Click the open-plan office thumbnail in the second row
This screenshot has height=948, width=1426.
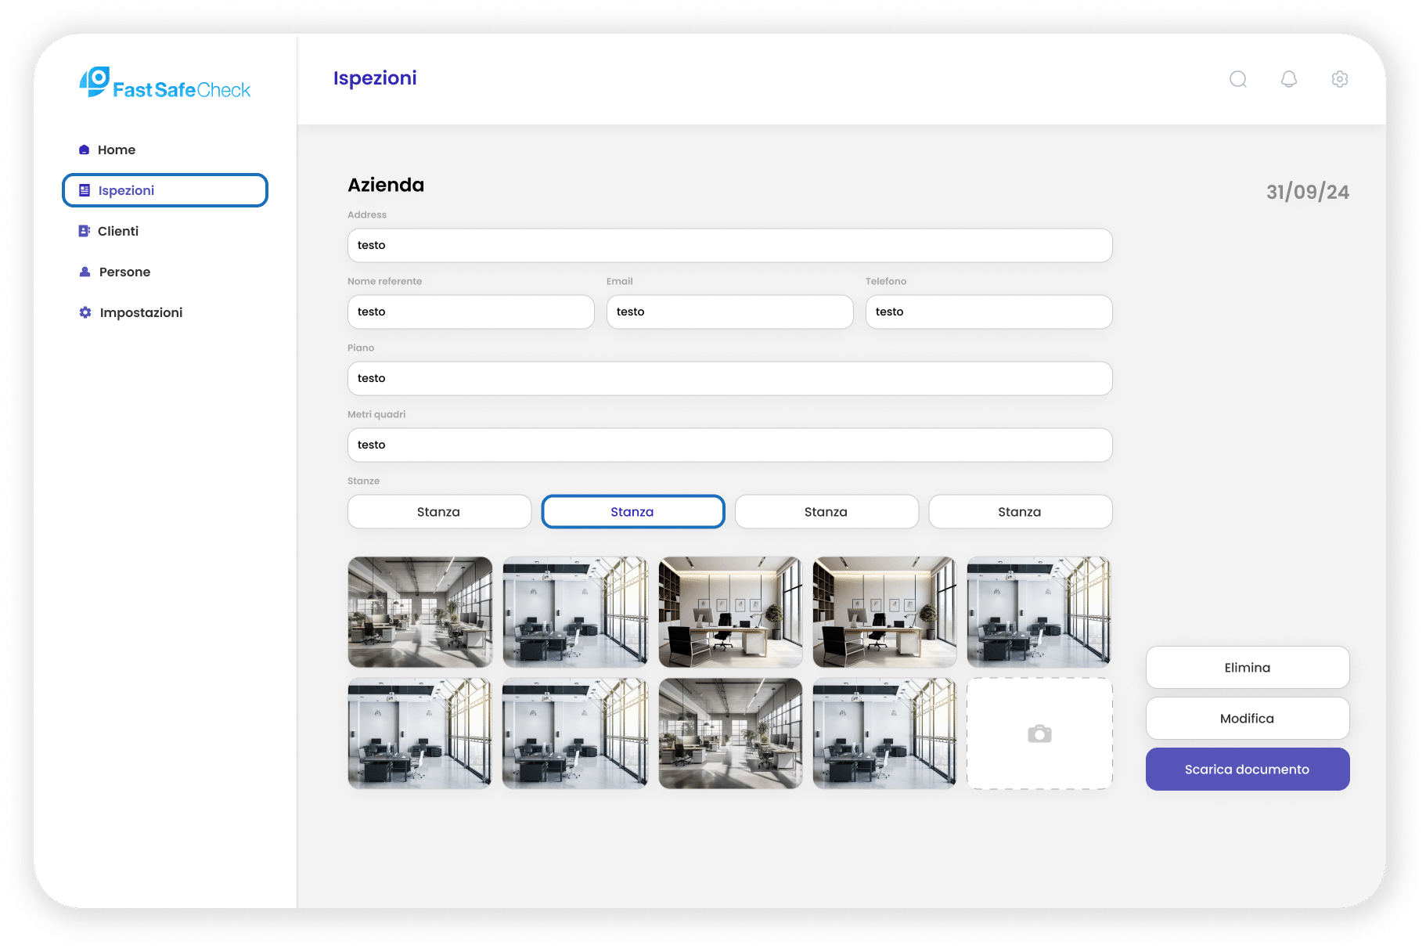[x=730, y=734]
